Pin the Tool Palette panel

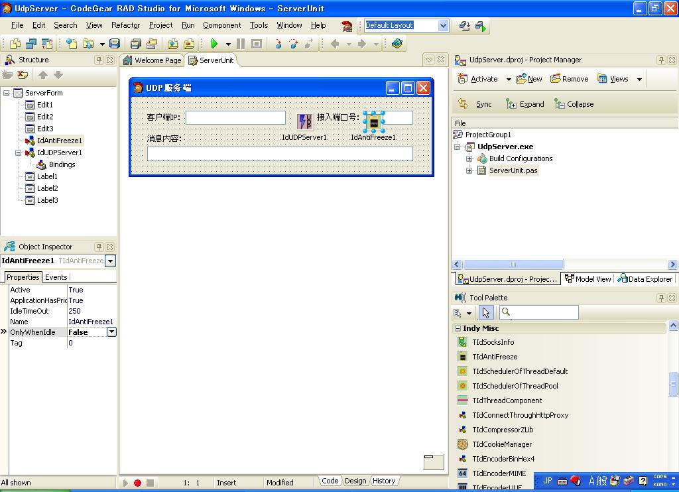pyautogui.click(x=661, y=298)
